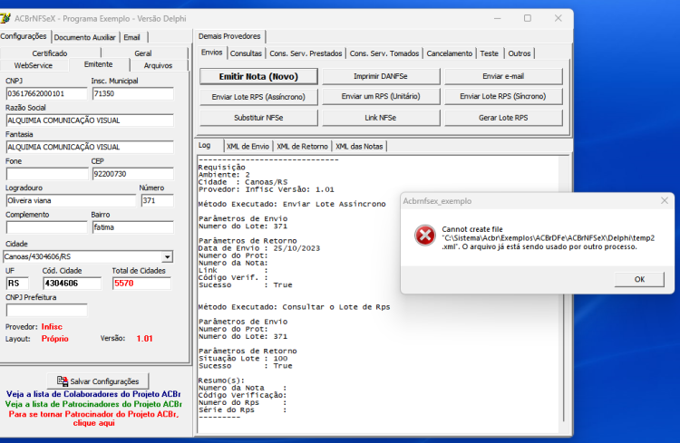Click the Bairro field
Screen dimensions: 680x443
pos(133,227)
